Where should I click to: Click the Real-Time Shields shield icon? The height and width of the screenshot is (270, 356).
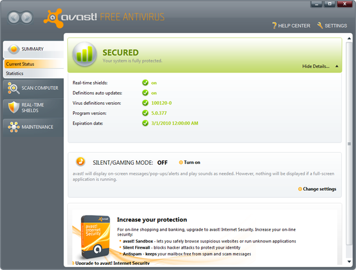(x=13, y=107)
